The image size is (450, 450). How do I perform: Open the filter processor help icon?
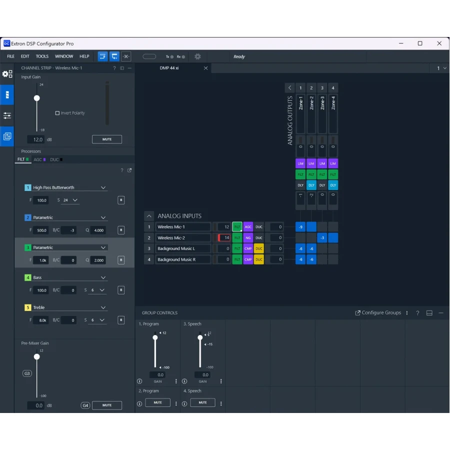(x=121, y=170)
